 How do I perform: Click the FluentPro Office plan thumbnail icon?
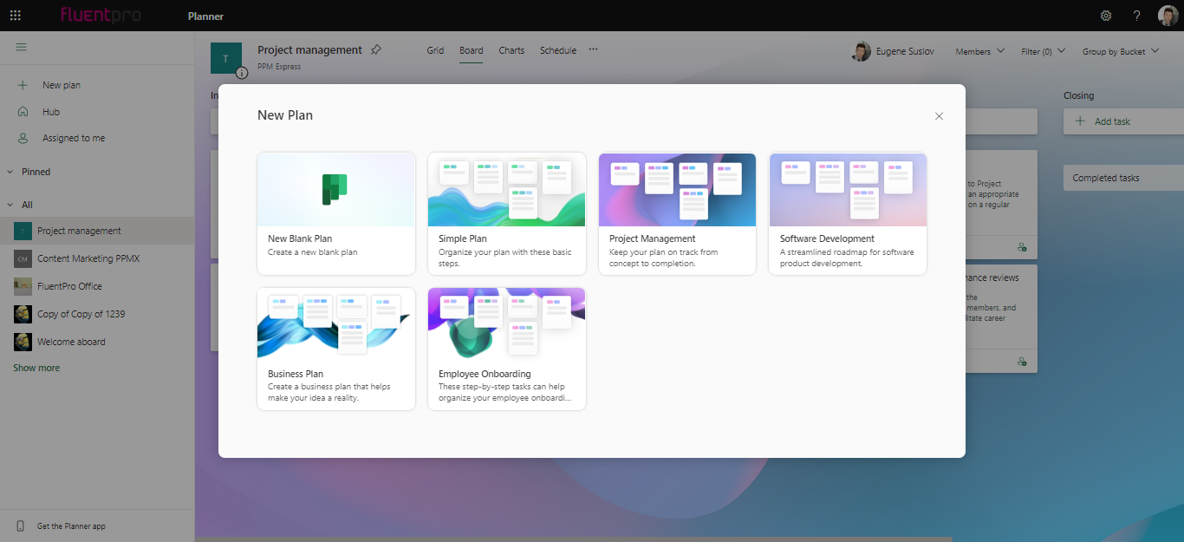click(23, 286)
